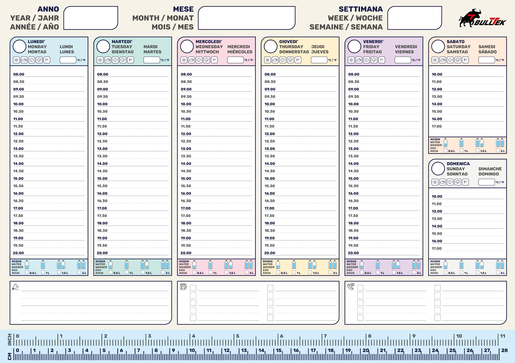Pick Tuesday's wind flag icon
The width and height of the screenshot is (515, 363).
coord(131,60)
